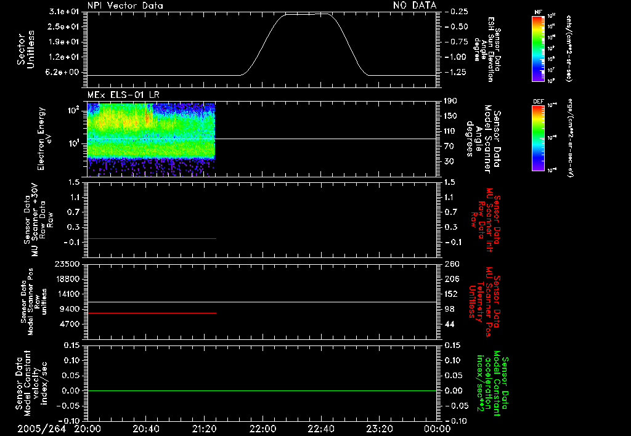The width and height of the screenshot is (631, 436).
Task: Click the NF color scale bar
Action: (x=539, y=48)
